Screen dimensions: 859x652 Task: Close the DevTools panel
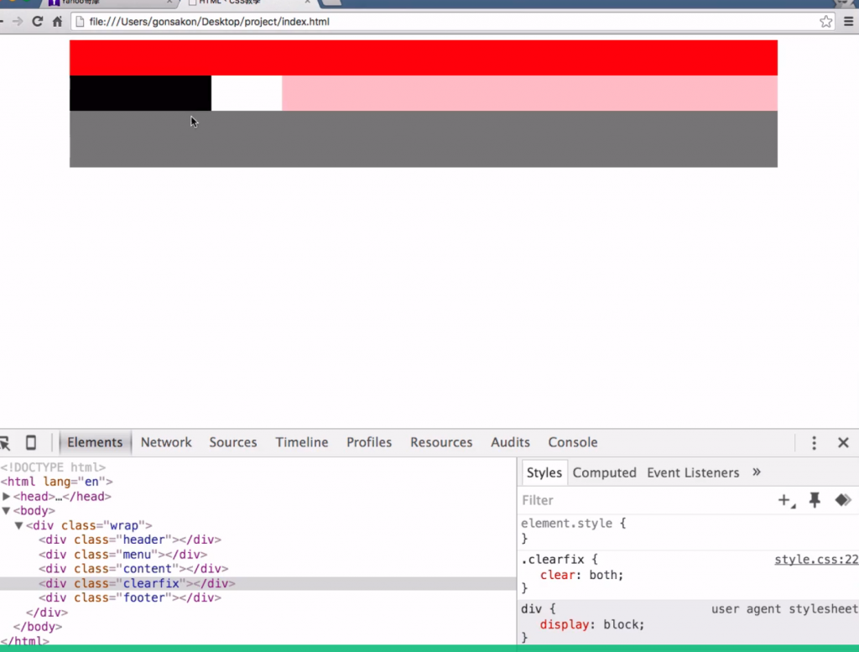[x=843, y=443]
